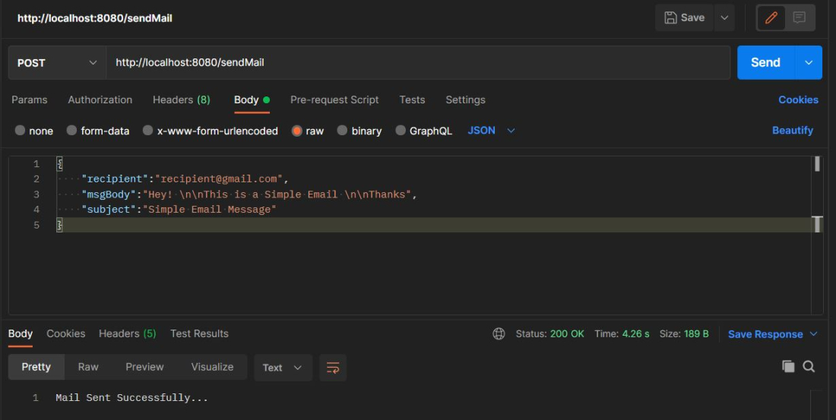Select the pencil edit mode icon
Image resolution: width=836 pixels, height=420 pixels.
point(771,17)
